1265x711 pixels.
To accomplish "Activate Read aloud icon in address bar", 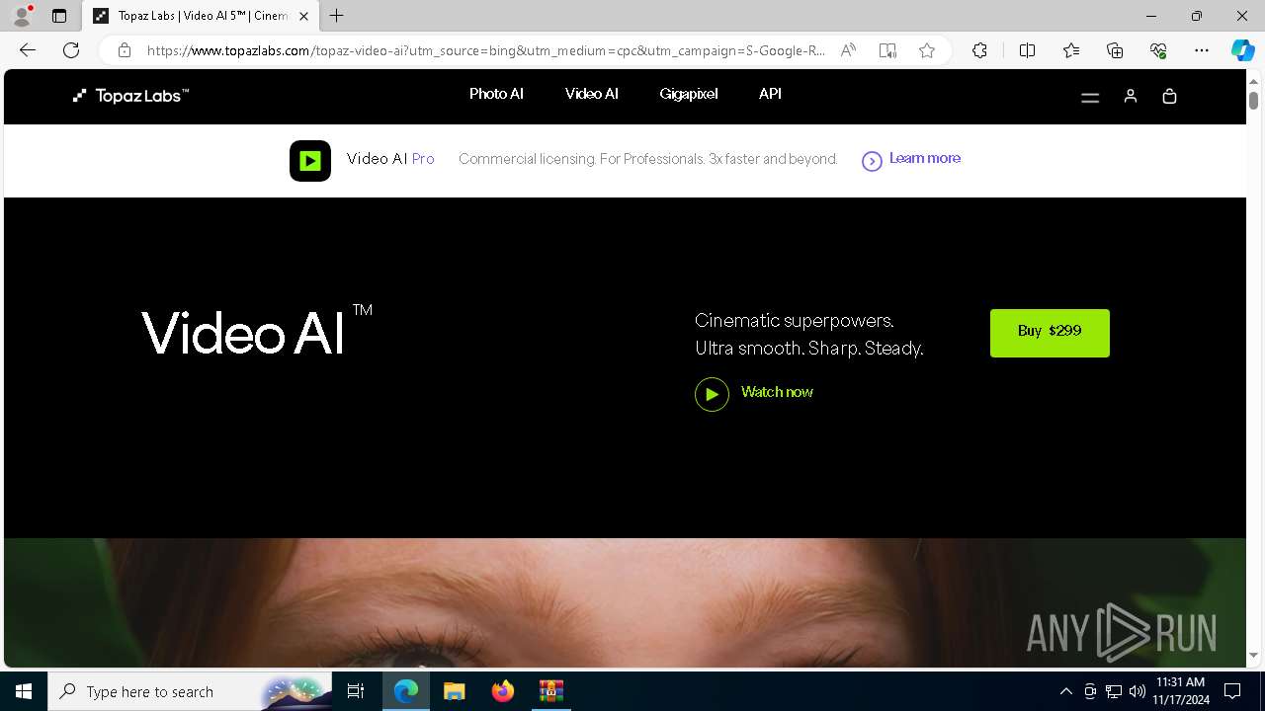I will coord(848,50).
